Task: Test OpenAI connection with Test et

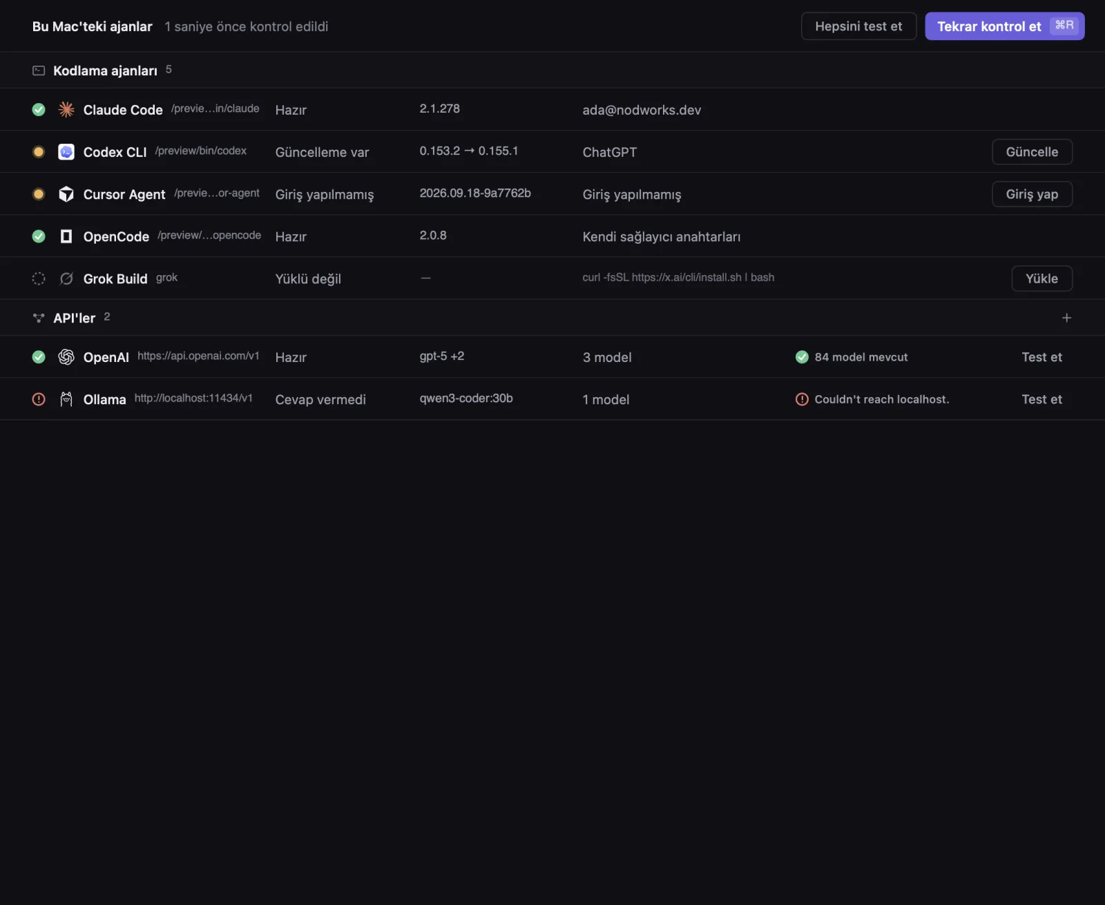Action: click(x=1041, y=356)
